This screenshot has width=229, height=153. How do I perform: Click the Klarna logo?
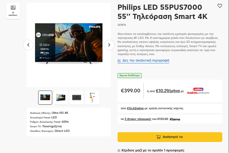[175, 119]
